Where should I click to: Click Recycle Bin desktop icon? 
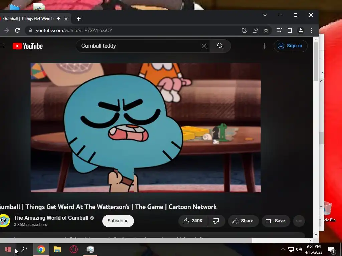(x=330, y=212)
